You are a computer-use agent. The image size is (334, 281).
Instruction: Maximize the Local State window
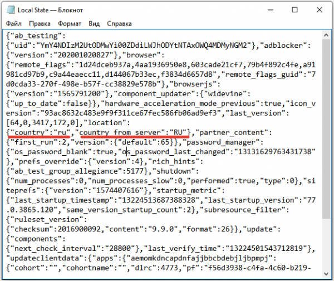click(x=294, y=10)
